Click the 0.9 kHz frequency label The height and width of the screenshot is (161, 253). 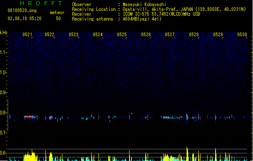click(3, 93)
